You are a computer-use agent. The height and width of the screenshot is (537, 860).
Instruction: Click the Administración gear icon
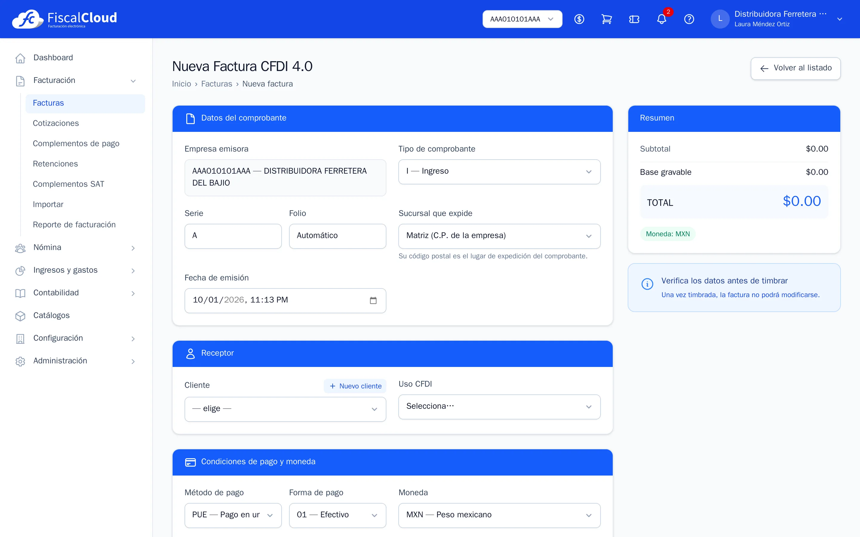click(x=20, y=361)
